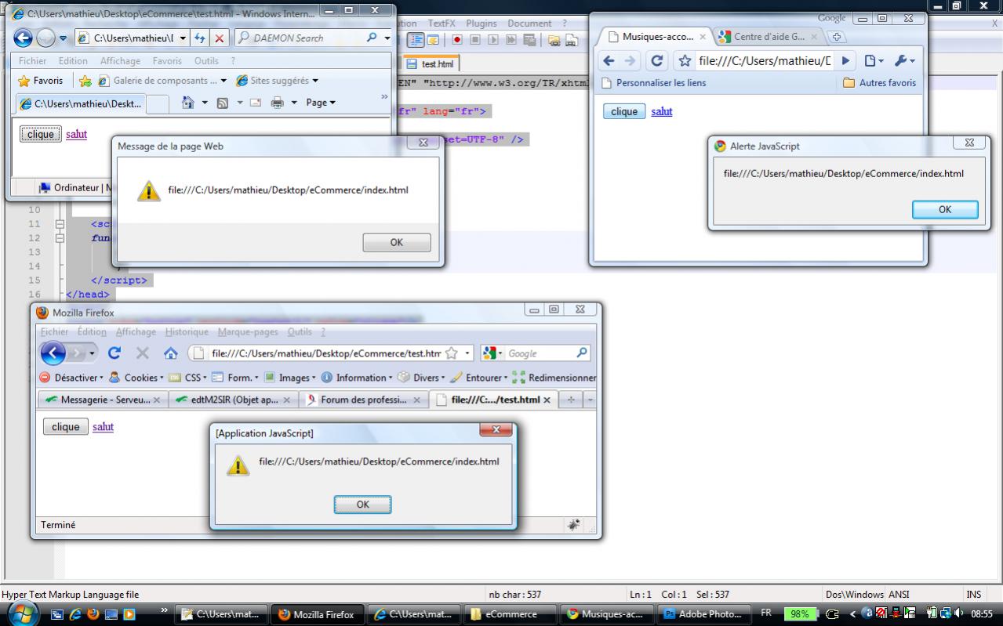Reload the page in Chrome
The width and height of the screenshot is (1003, 626).
coord(657,61)
